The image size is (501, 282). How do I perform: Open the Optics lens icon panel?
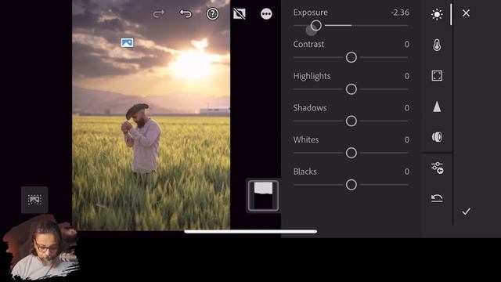tap(437, 137)
